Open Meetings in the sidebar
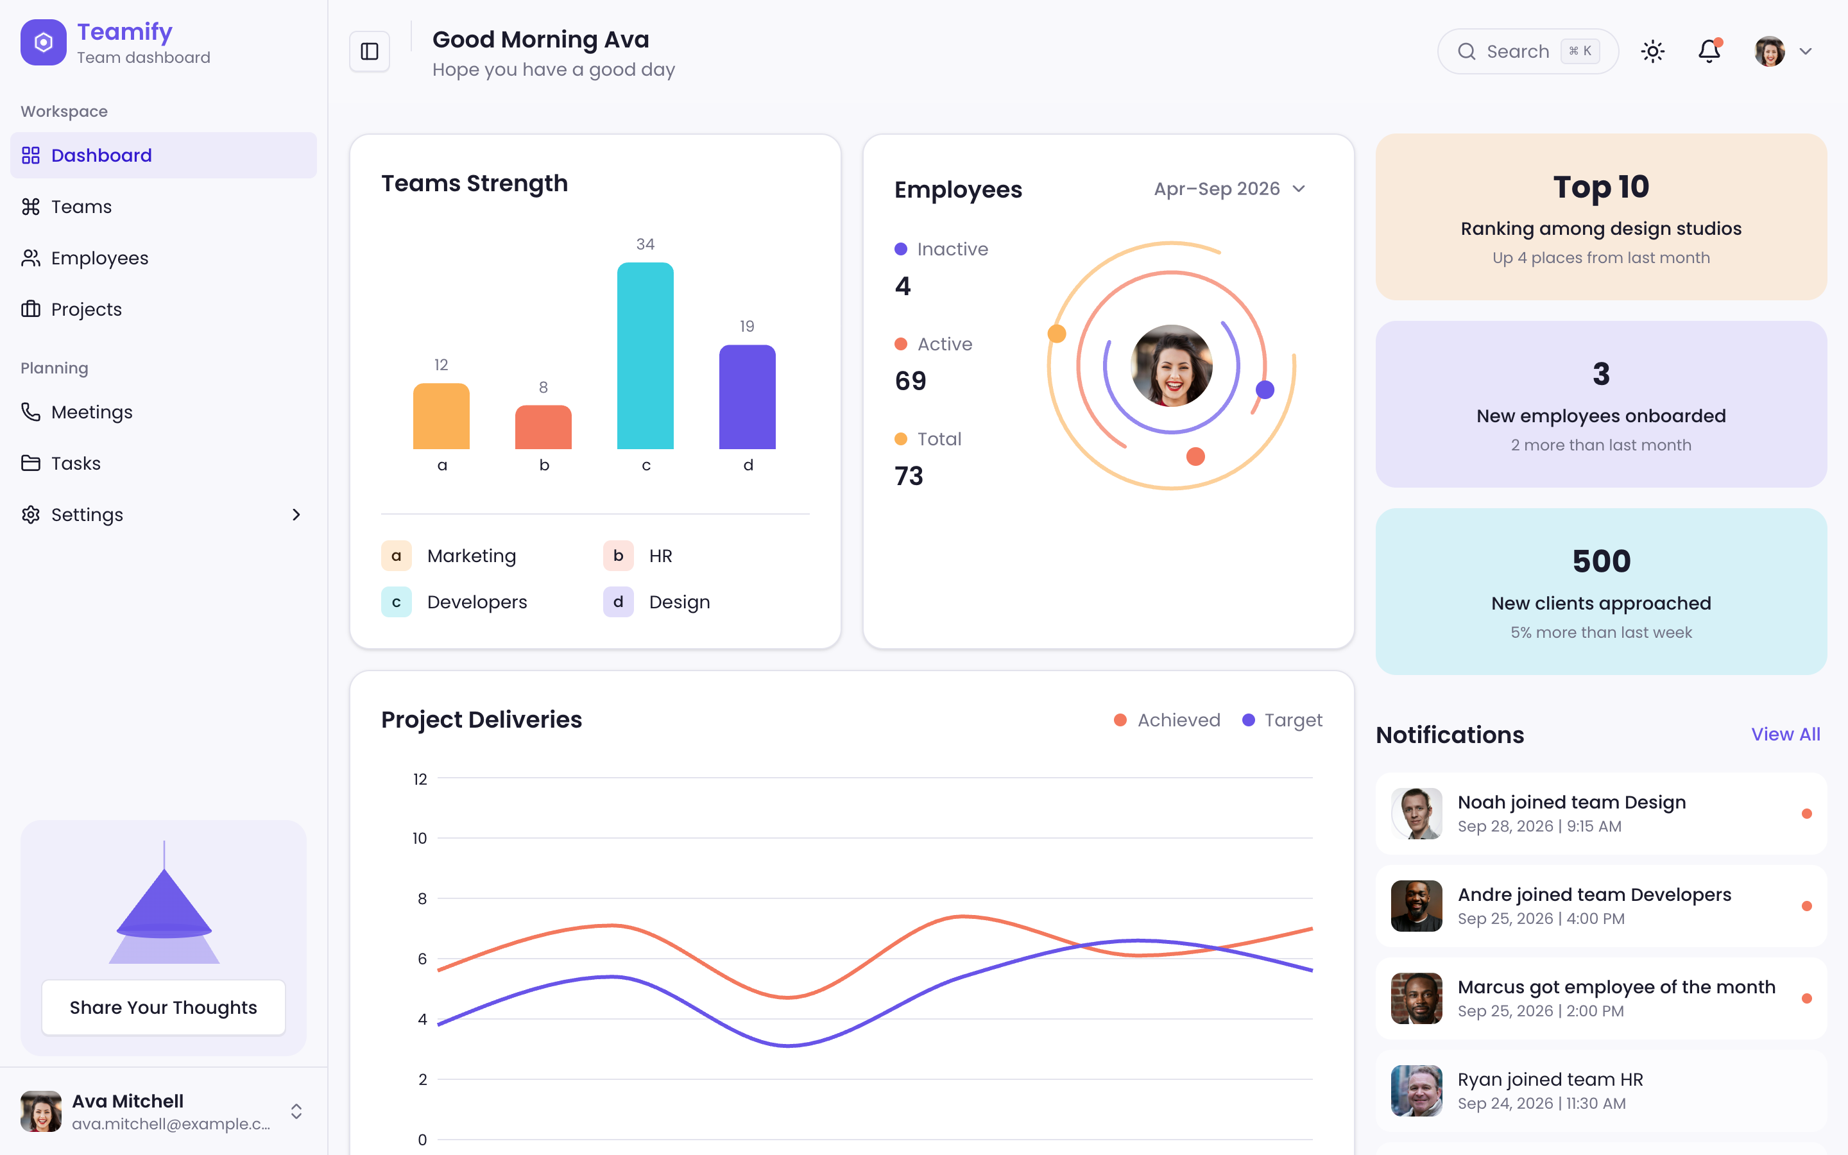 pyautogui.click(x=164, y=412)
